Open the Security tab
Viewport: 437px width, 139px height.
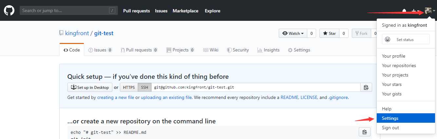point(238,50)
